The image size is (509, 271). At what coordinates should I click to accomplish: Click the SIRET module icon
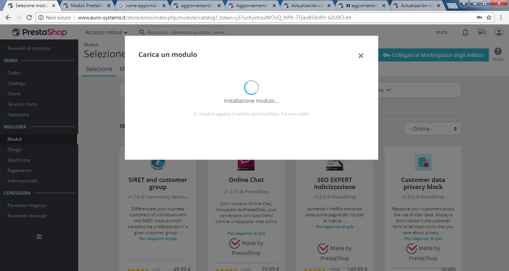tap(158, 164)
